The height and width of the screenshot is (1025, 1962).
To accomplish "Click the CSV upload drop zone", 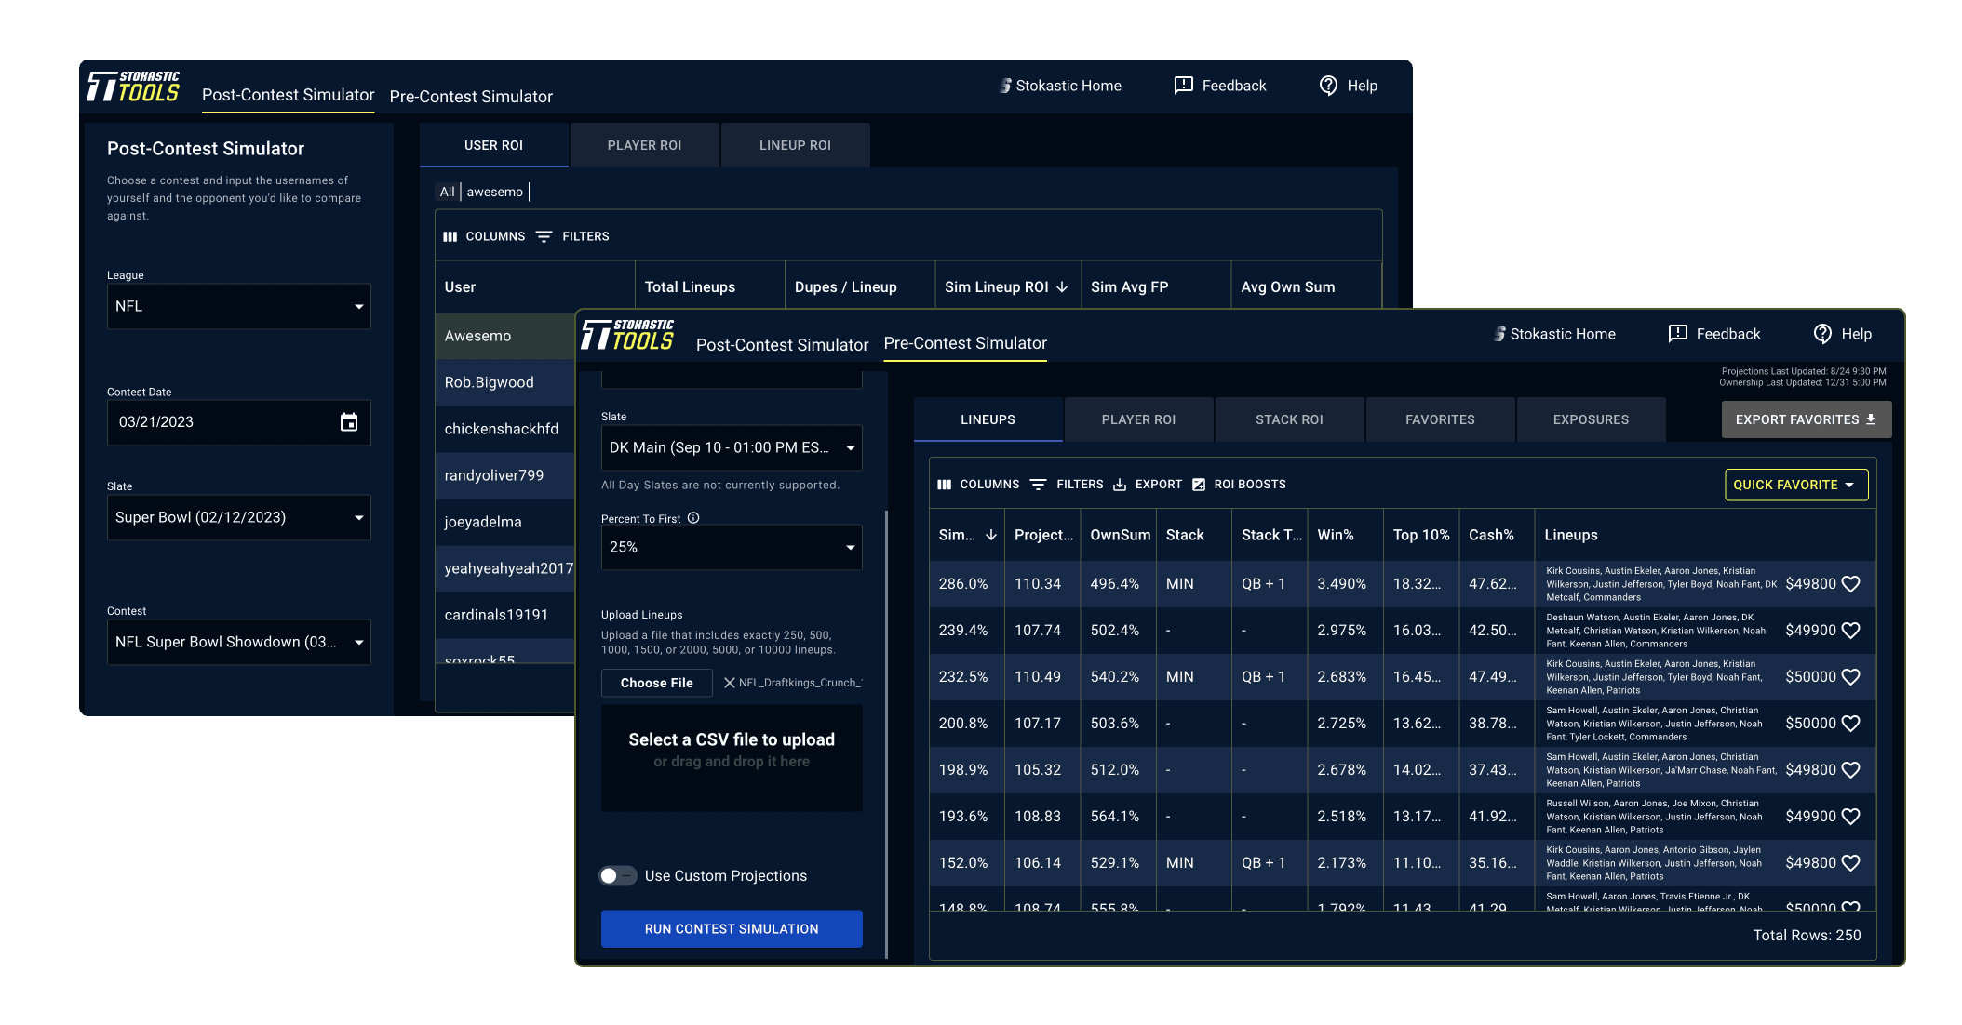I will tap(732, 757).
